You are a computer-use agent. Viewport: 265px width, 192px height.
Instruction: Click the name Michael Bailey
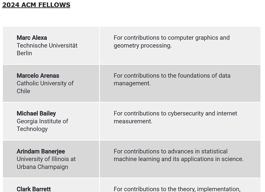pos(36,113)
